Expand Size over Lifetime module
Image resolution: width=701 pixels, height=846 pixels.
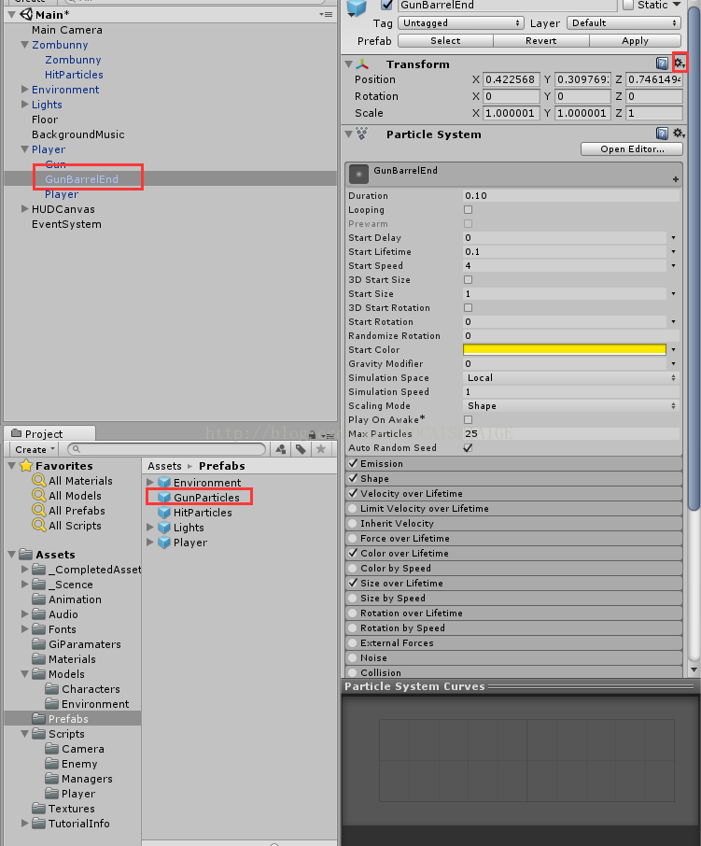[513, 583]
